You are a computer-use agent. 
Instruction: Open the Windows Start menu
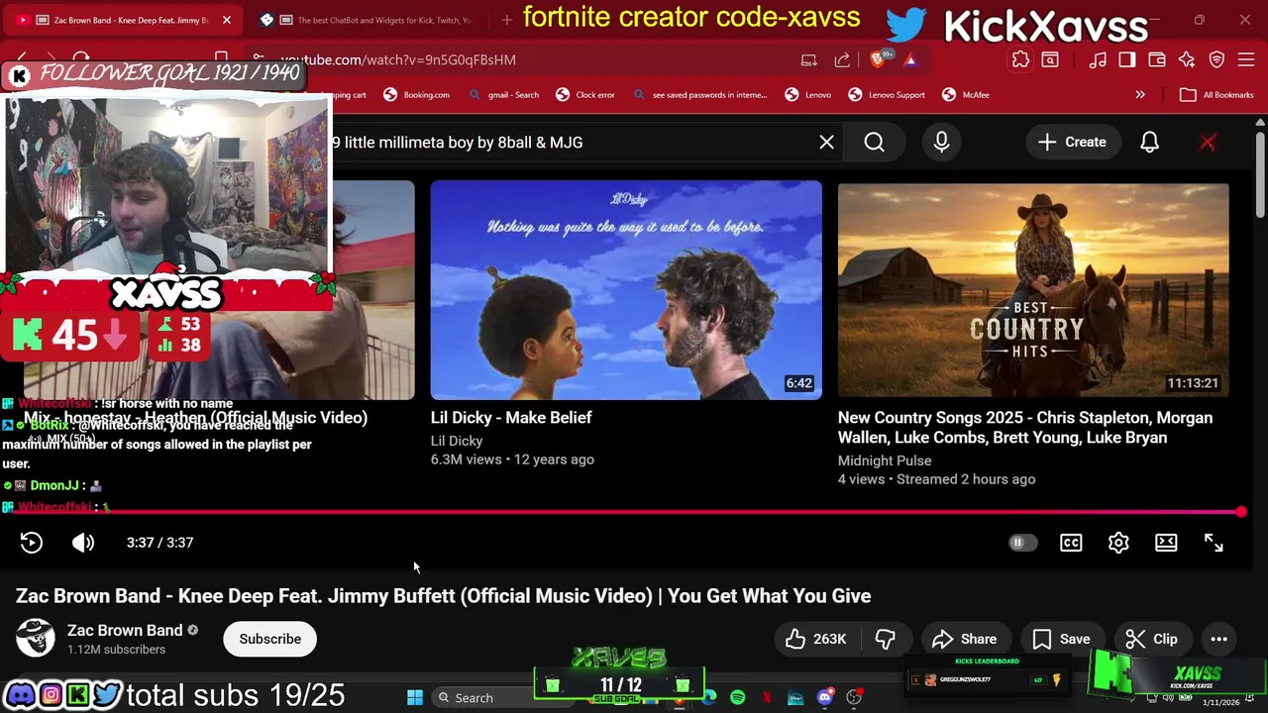(415, 698)
